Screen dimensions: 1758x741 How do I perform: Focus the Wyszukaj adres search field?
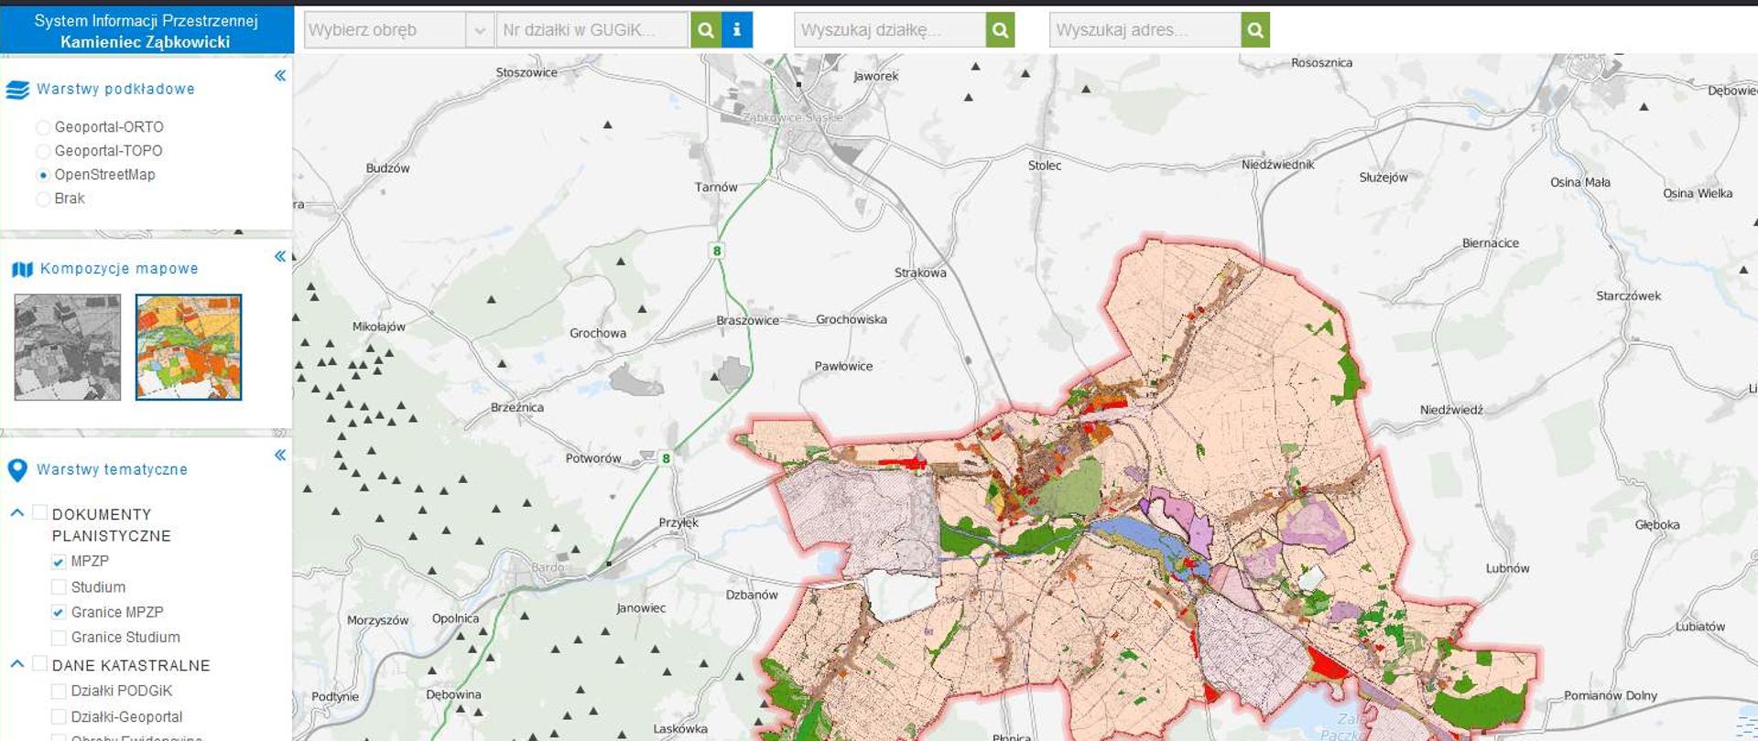(1145, 30)
